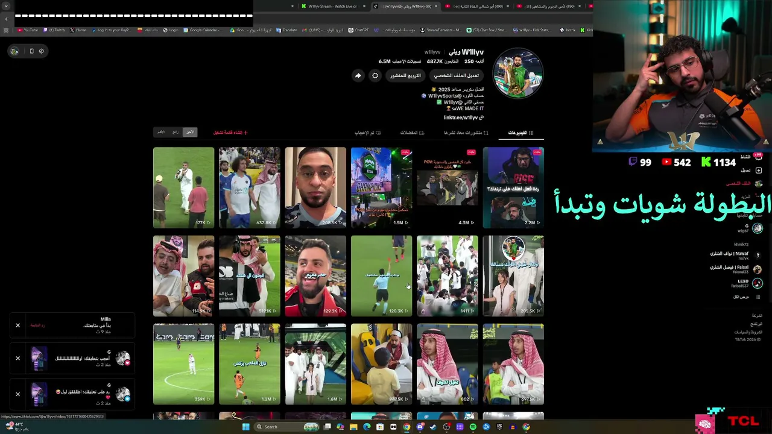Dismiss the G replied-to-comment notification
Image resolution: width=772 pixels, height=434 pixels.
click(17, 394)
